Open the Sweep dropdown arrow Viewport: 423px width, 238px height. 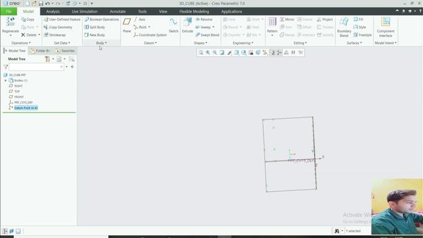(213, 27)
